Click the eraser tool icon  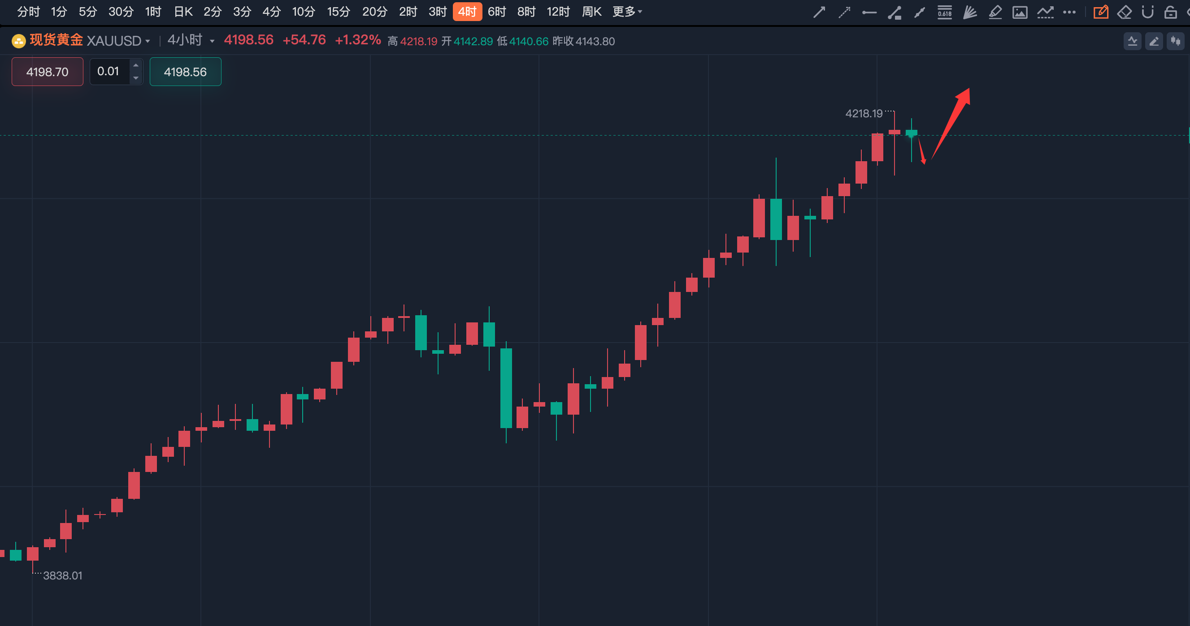click(1124, 12)
